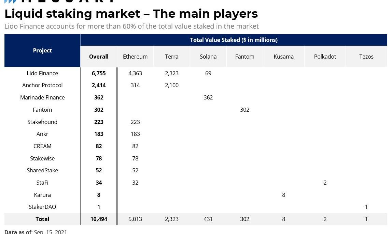The width and height of the screenshot is (391, 234).
Task: Click Lido Finance's overall value 6,755
Action: [x=99, y=73]
